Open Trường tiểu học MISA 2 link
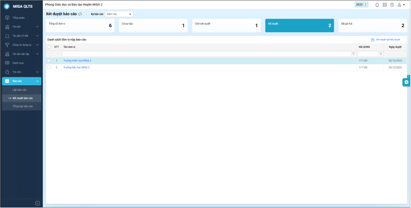 [x=77, y=67]
